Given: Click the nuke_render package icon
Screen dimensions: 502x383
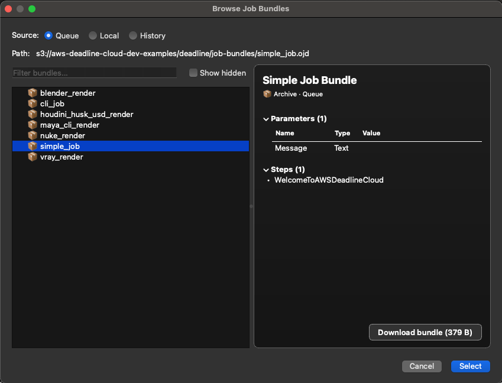Looking at the screenshot, I should click(33, 135).
